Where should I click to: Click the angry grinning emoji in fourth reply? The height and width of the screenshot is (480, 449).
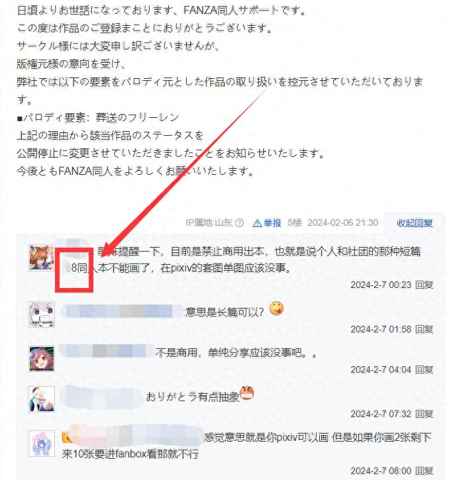(247, 393)
